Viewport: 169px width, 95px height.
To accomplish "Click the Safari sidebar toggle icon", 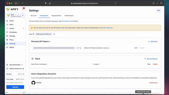I will coord(16,3).
